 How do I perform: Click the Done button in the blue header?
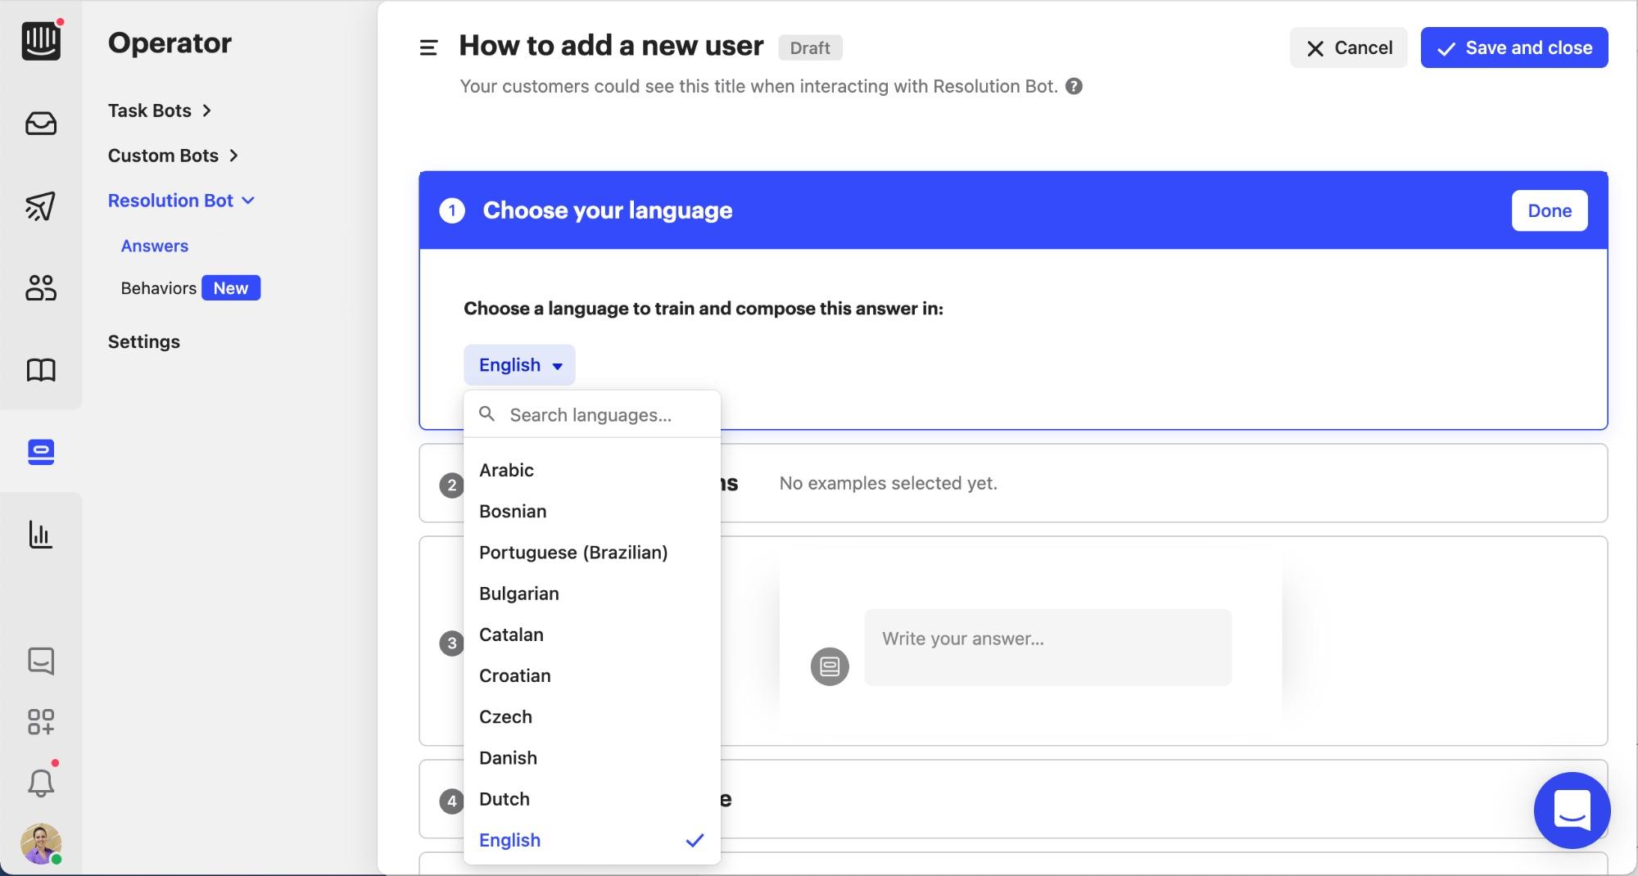pyautogui.click(x=1549, y=210)
